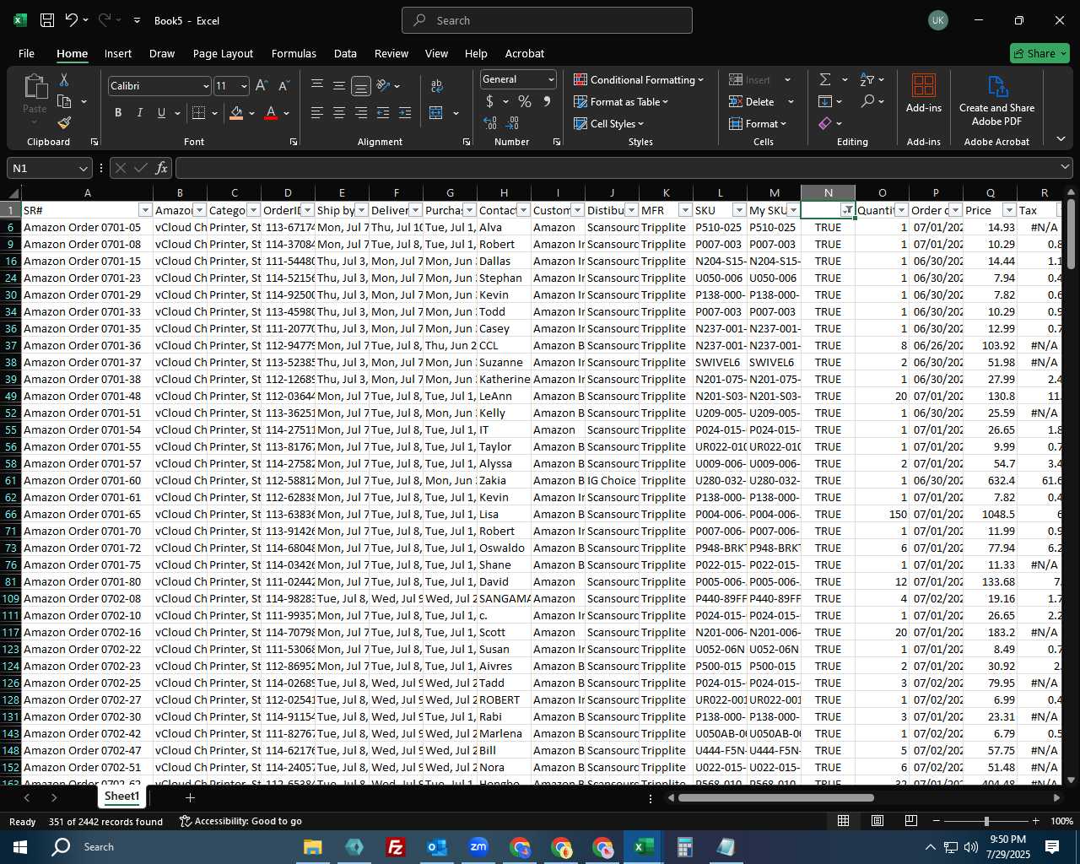
Task: Click Create and Share Adobe PDF icon
Action: coord(996,100)
